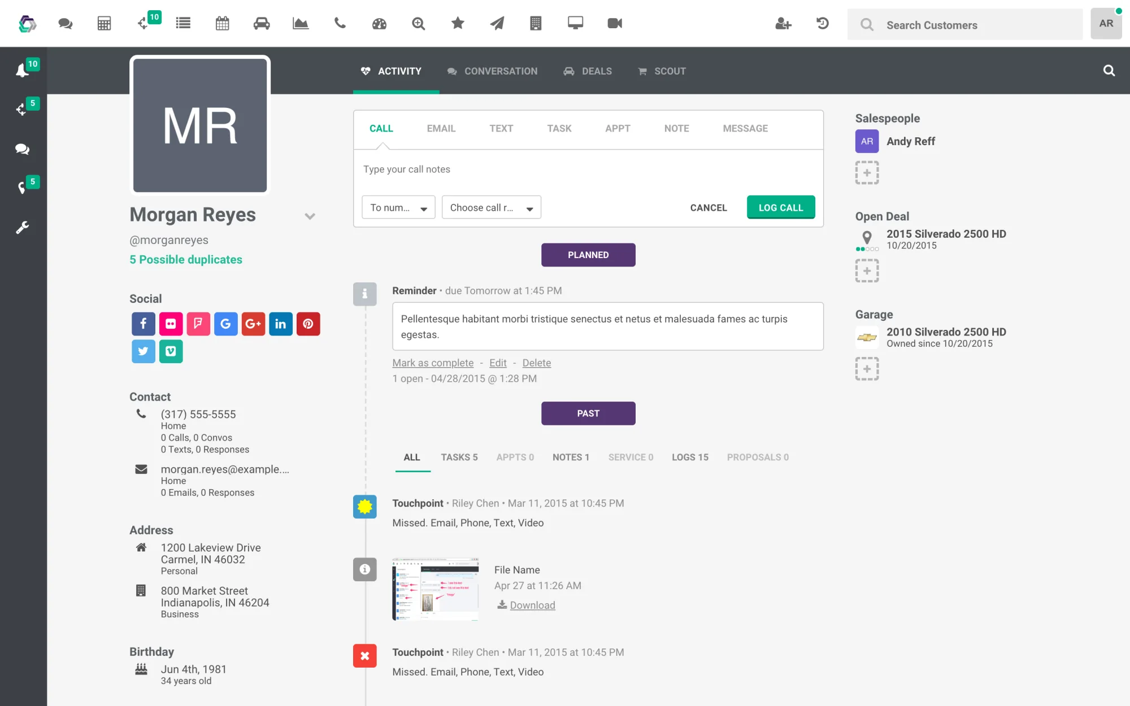This screenshot has width=1130, height=706.
Task: Click the Log Call button
Action: [x=781, y=207]
